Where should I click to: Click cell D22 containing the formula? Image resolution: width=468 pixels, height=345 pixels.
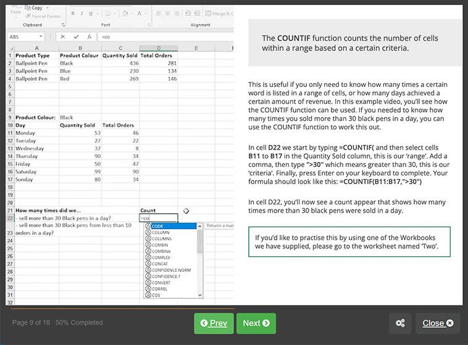pyautogui.click(x=159, y=218)
